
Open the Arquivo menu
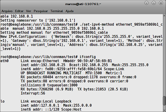[x=7, y=11]
